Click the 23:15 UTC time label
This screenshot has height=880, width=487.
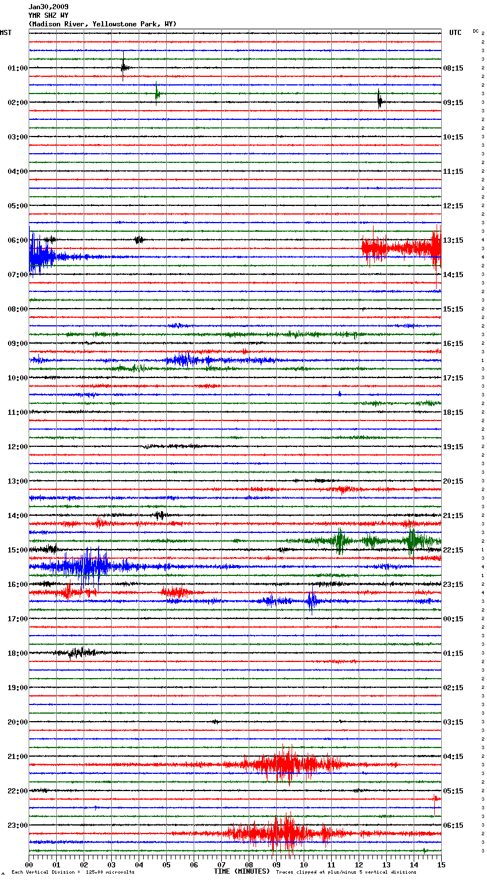tap(453, 585)
